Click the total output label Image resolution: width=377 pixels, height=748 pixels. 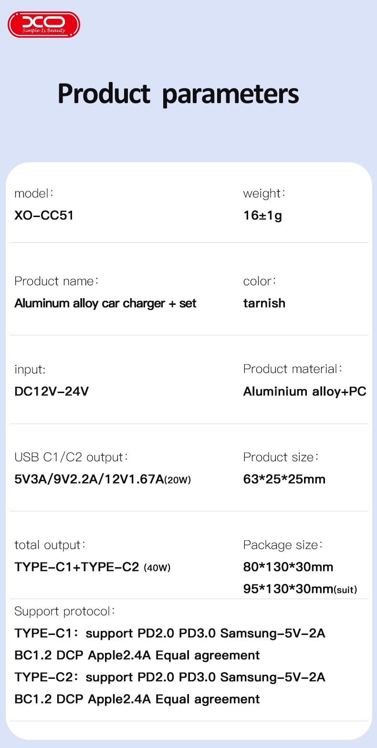pyautogui.click(x=50, y=545)
